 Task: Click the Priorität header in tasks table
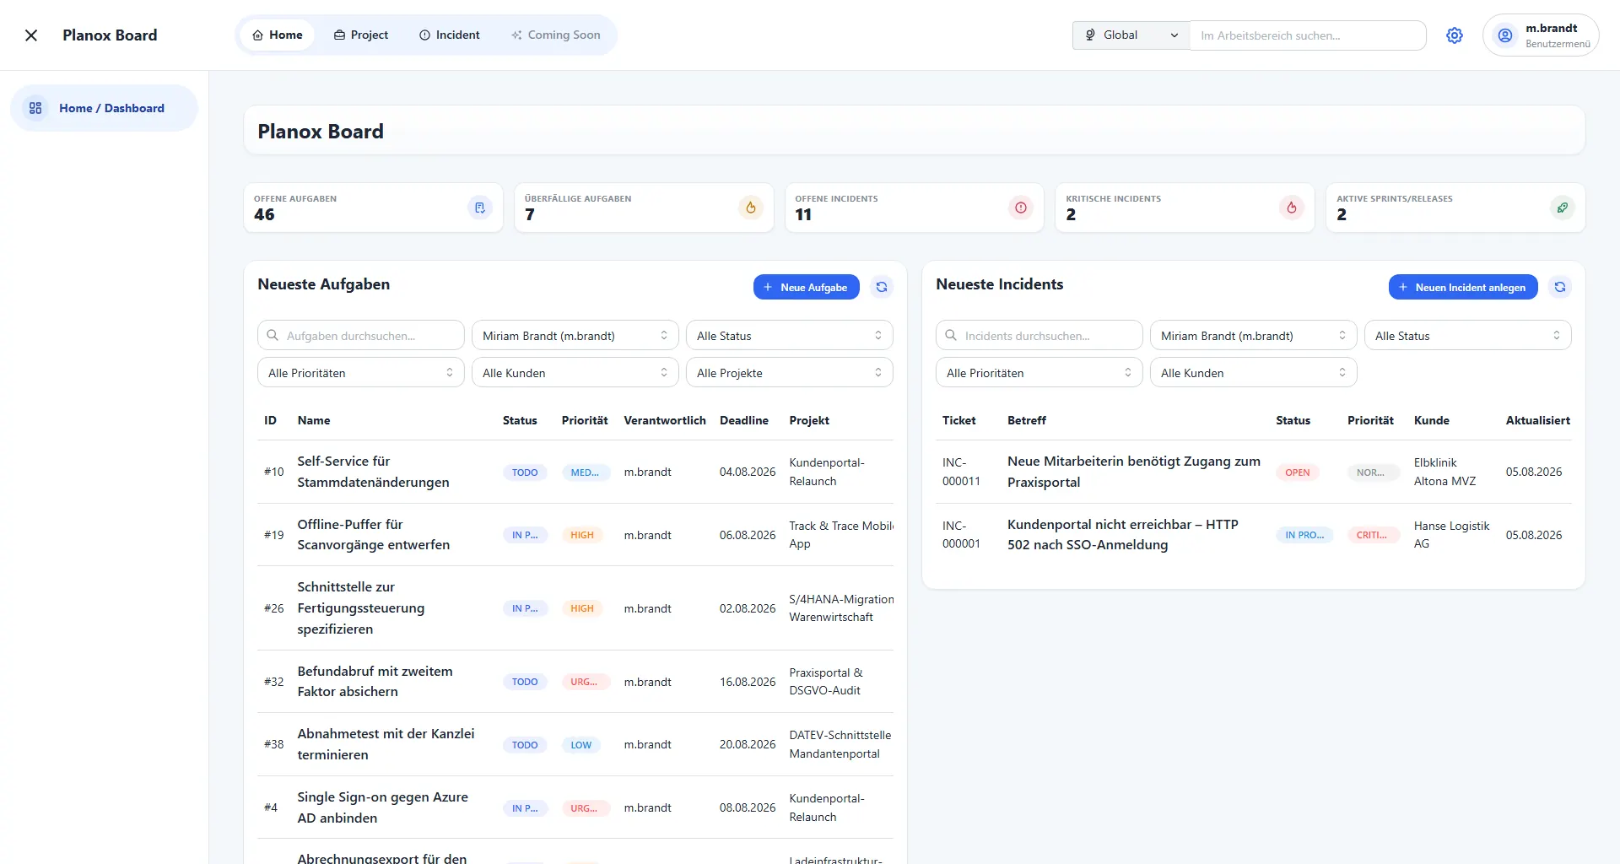(x=585, y=420)
